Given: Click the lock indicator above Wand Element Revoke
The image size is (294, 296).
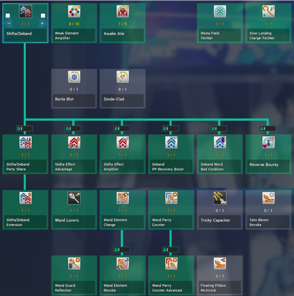Looking at the screenshot, I should pyautogui.click(x=122, y=250).
